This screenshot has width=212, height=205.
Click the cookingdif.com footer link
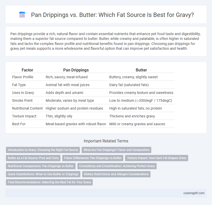(194, 193)
